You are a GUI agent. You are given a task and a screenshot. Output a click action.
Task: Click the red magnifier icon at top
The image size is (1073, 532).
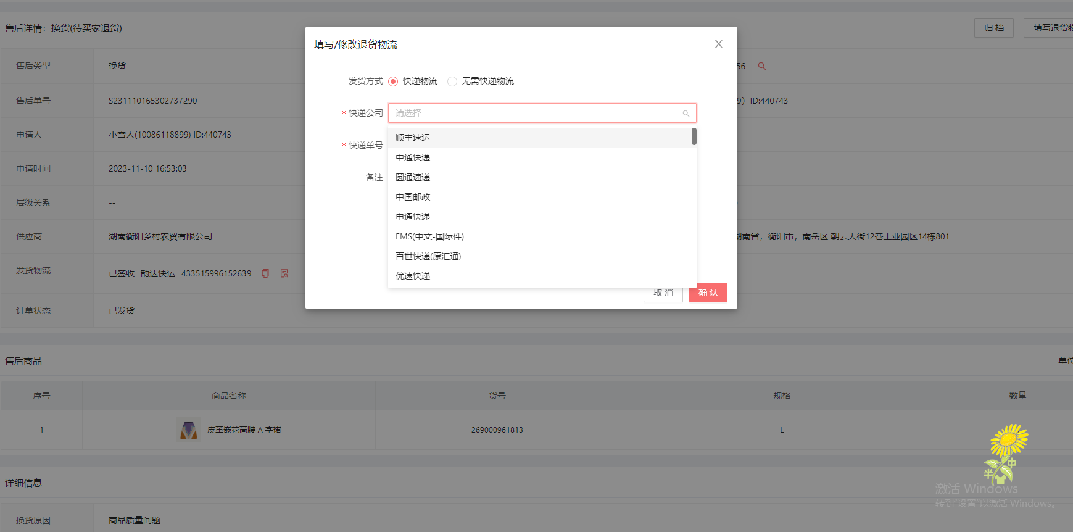(x=762, y=66)
